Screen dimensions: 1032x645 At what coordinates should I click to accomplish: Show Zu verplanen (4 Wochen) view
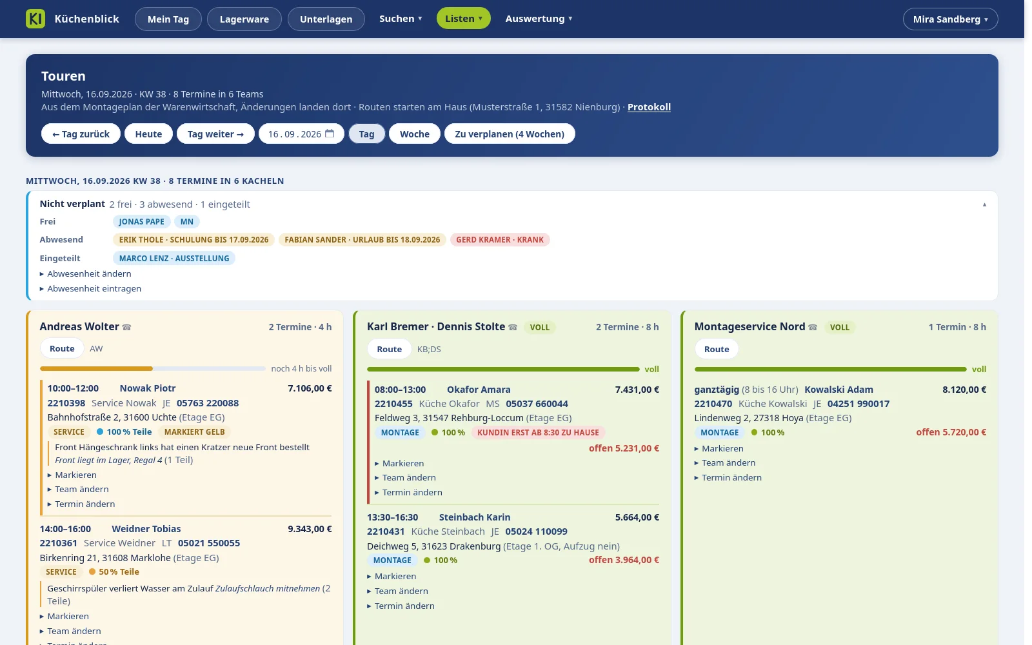[510, 134]
